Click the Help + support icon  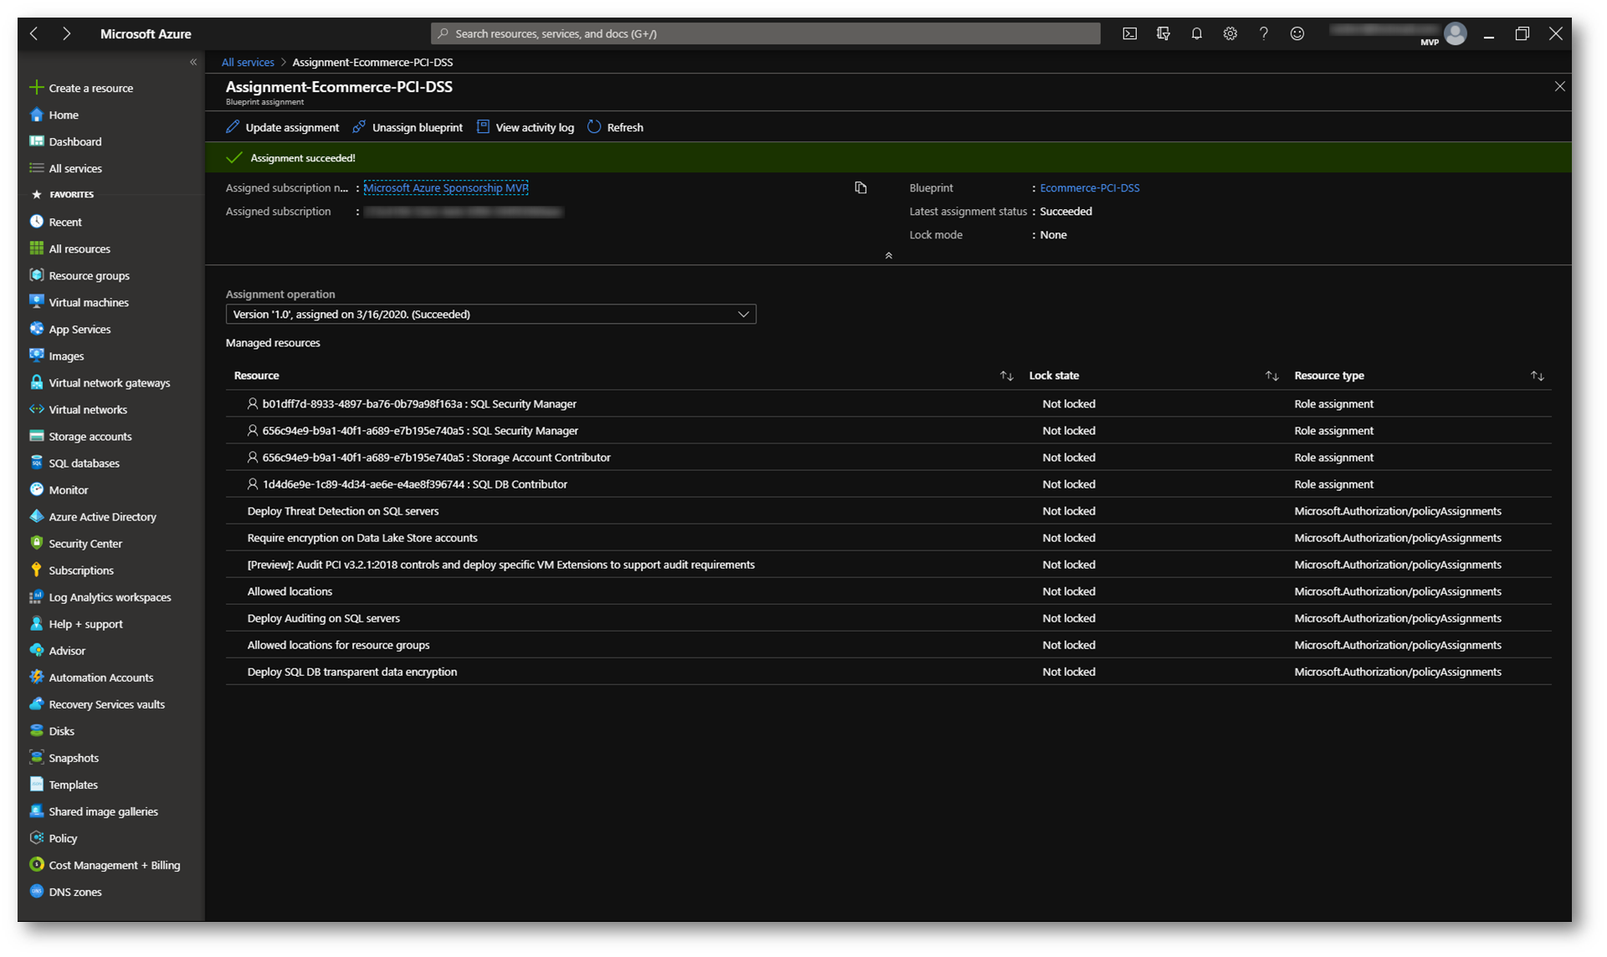tap(37, 623)
